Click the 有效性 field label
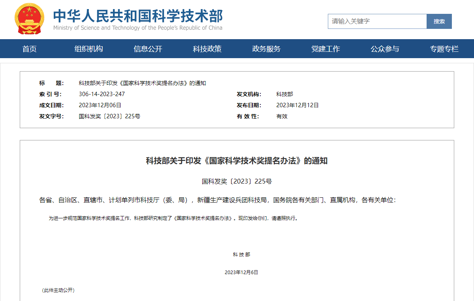 point(248,116)
